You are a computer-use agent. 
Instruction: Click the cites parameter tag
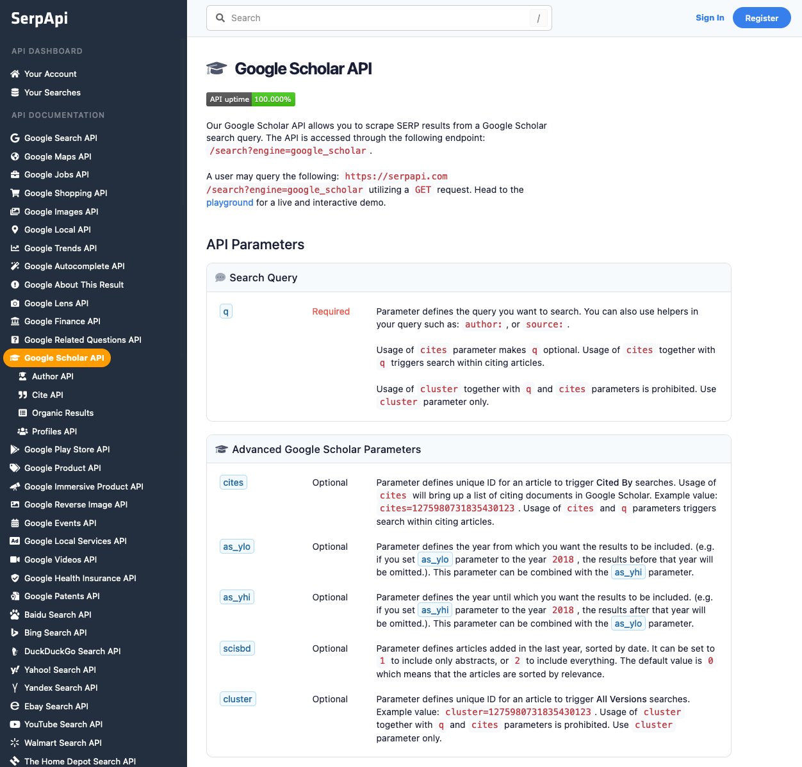tap(233, 482)
